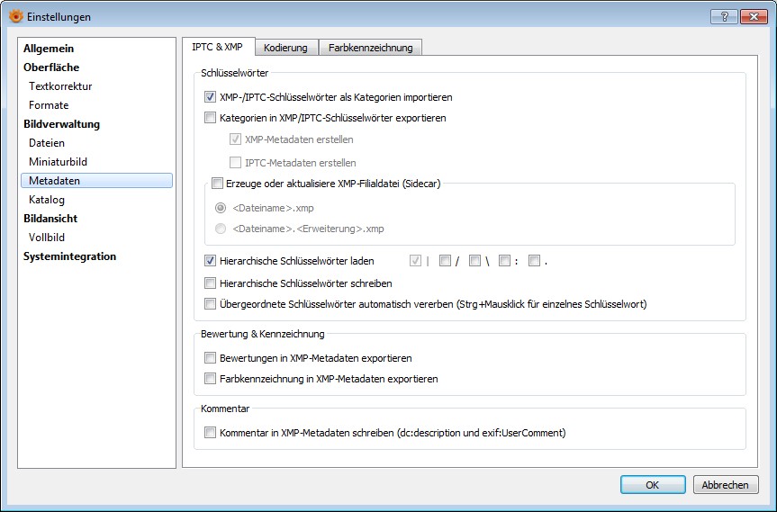Open the Kodierung tab
777x512 pixels.
[285, 48]
